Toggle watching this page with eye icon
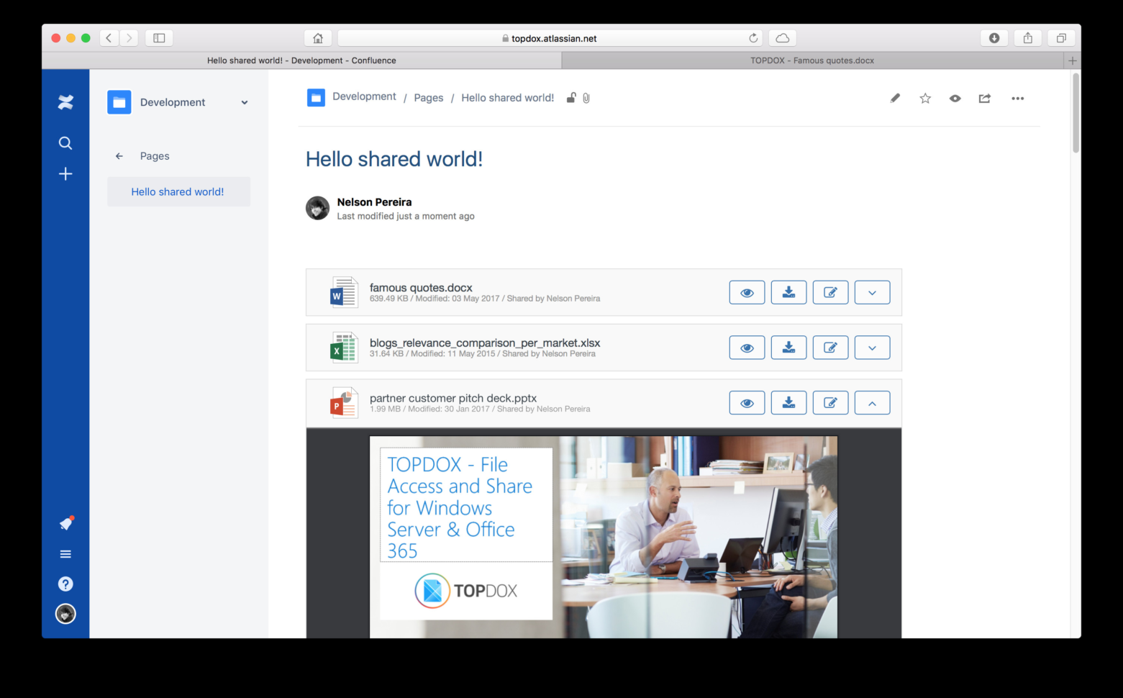This screenshot has height=698, width=1123. click(x=955, y=99)
